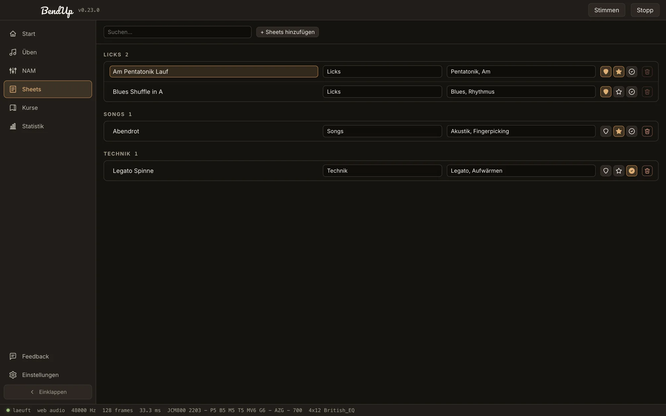Delete the Legato Spinne sheet
The height and width of the screenshot is (416, 666).
(x=647, y=171)
